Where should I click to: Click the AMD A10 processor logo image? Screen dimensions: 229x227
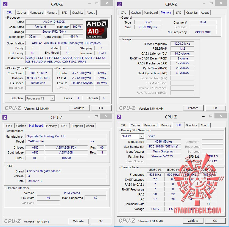click(97, 29)
